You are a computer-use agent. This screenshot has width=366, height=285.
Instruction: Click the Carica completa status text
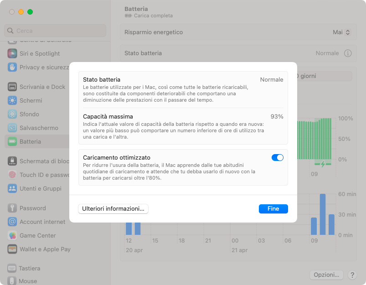tap(153, 16)
